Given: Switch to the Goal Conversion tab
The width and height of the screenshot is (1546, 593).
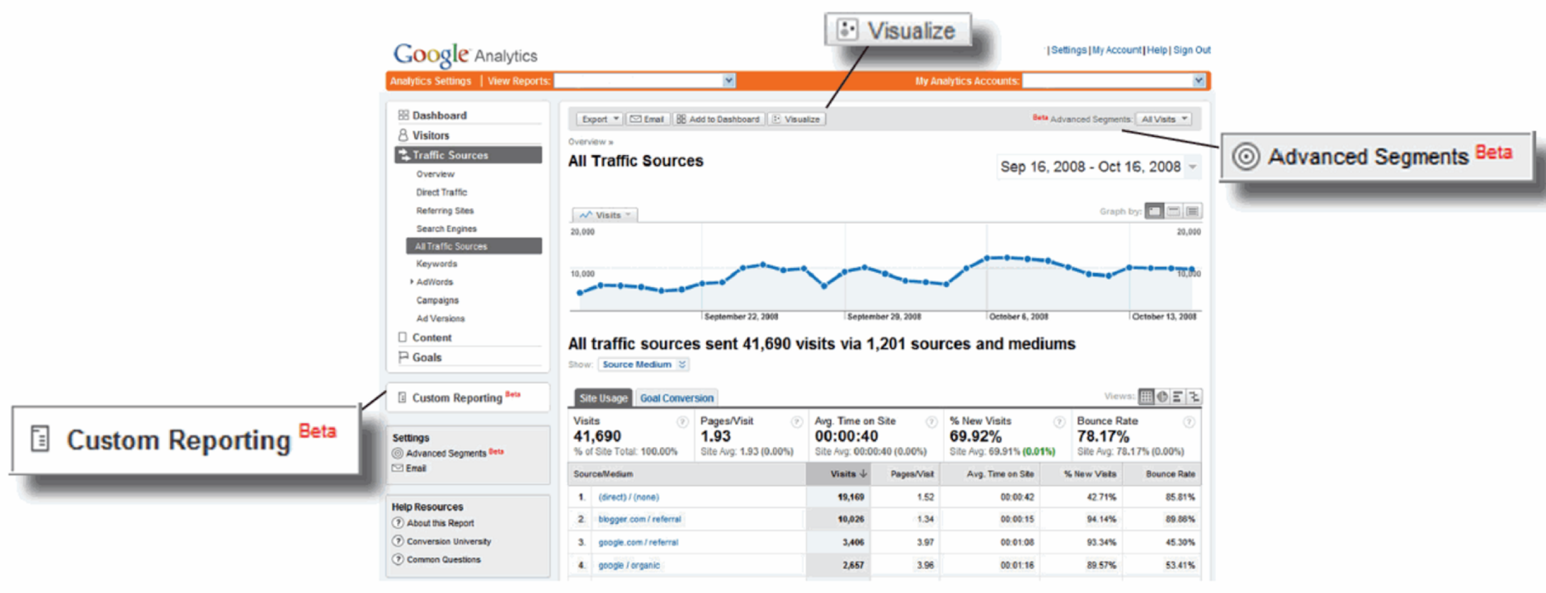Looking at the screenshot, I should 676,398.
